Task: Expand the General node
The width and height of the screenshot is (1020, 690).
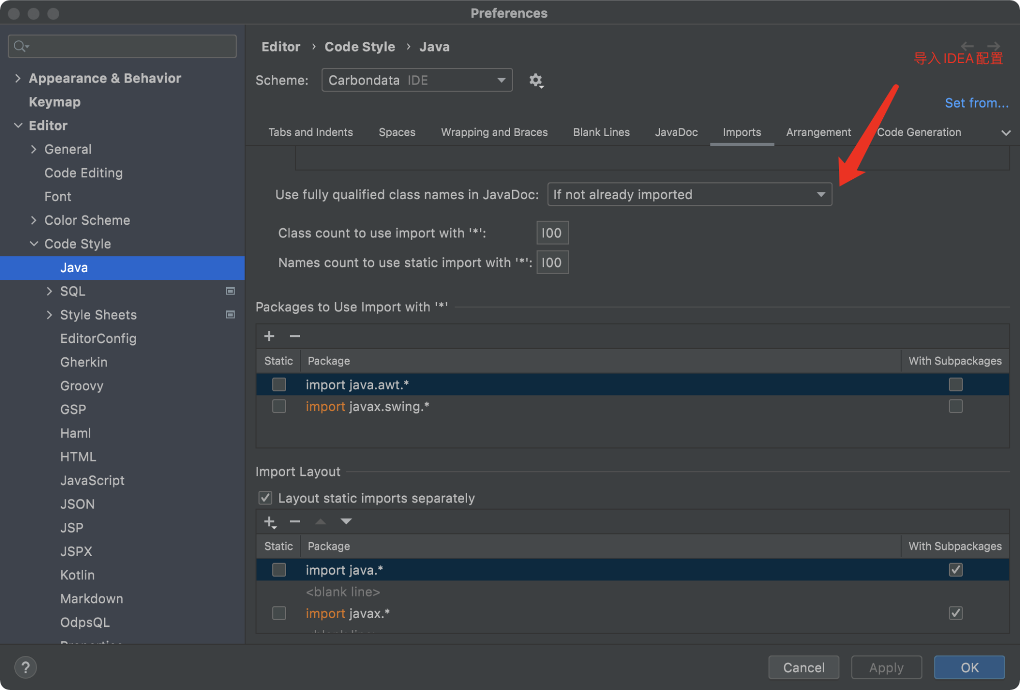Action: coord(34,149)
